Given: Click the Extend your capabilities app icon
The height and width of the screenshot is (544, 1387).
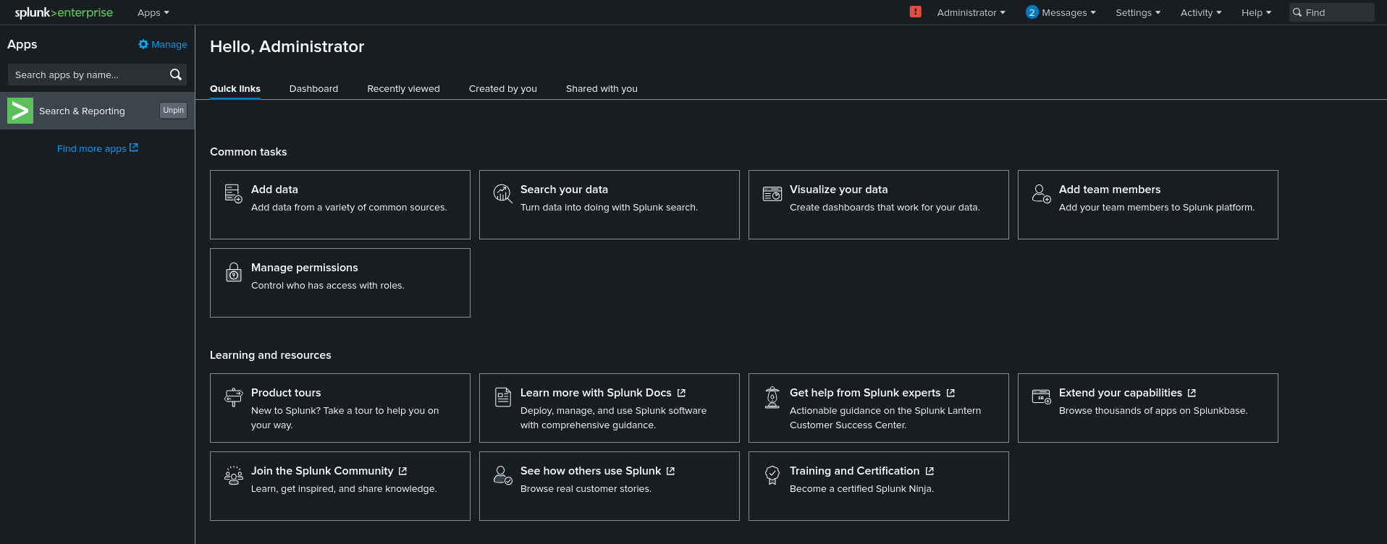Looking at the screenshot, I should 1041,396.
